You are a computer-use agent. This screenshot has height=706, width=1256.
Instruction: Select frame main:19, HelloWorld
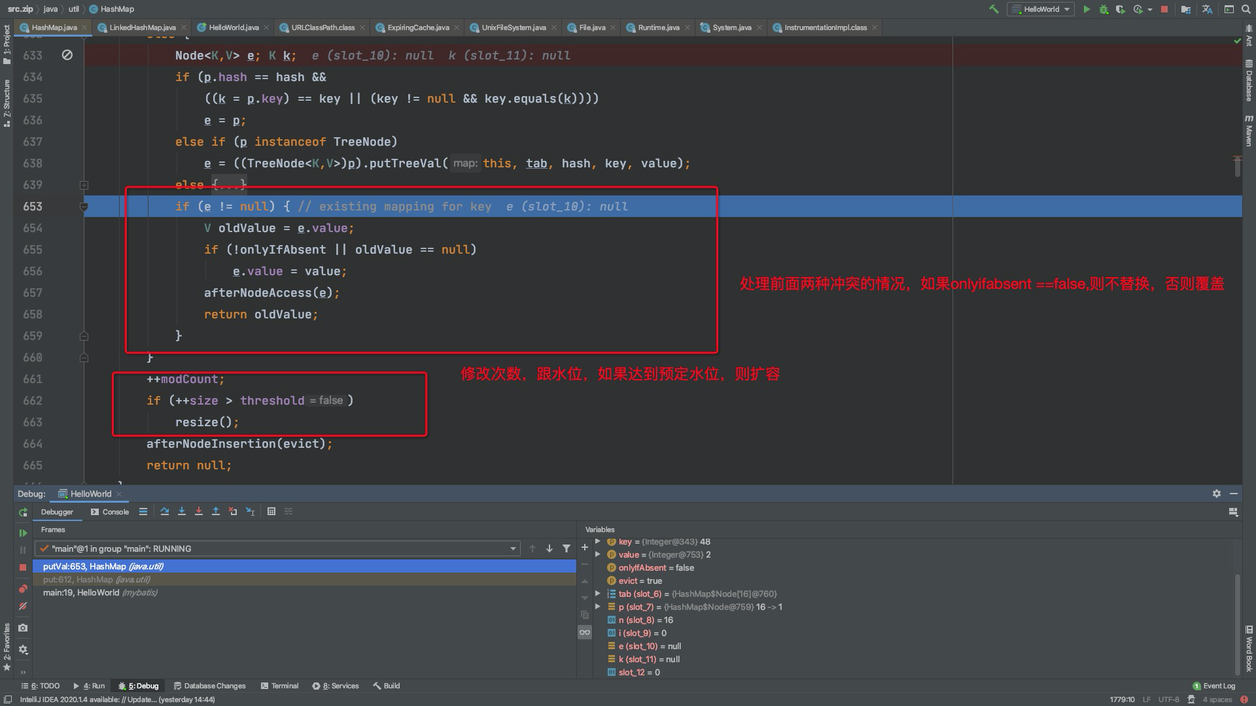305,592
